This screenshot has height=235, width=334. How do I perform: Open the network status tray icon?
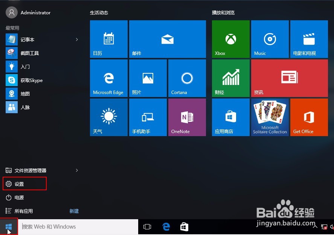(x=324, y=227)
